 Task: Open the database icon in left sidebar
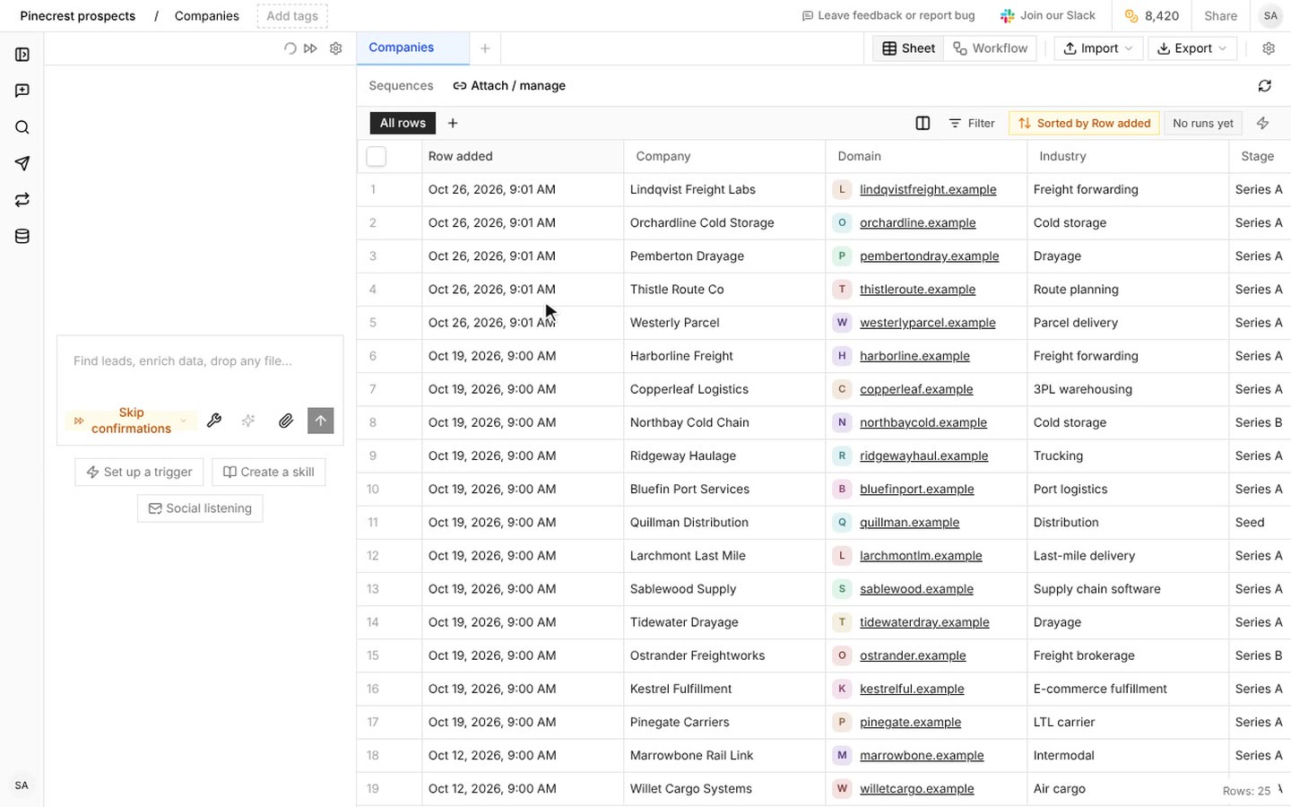(x=22, y=237)
